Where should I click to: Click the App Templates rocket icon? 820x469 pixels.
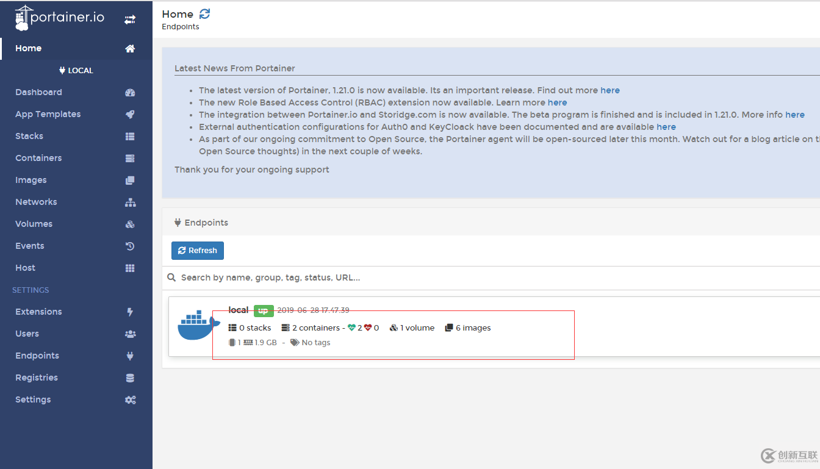[x=130, y=115]
